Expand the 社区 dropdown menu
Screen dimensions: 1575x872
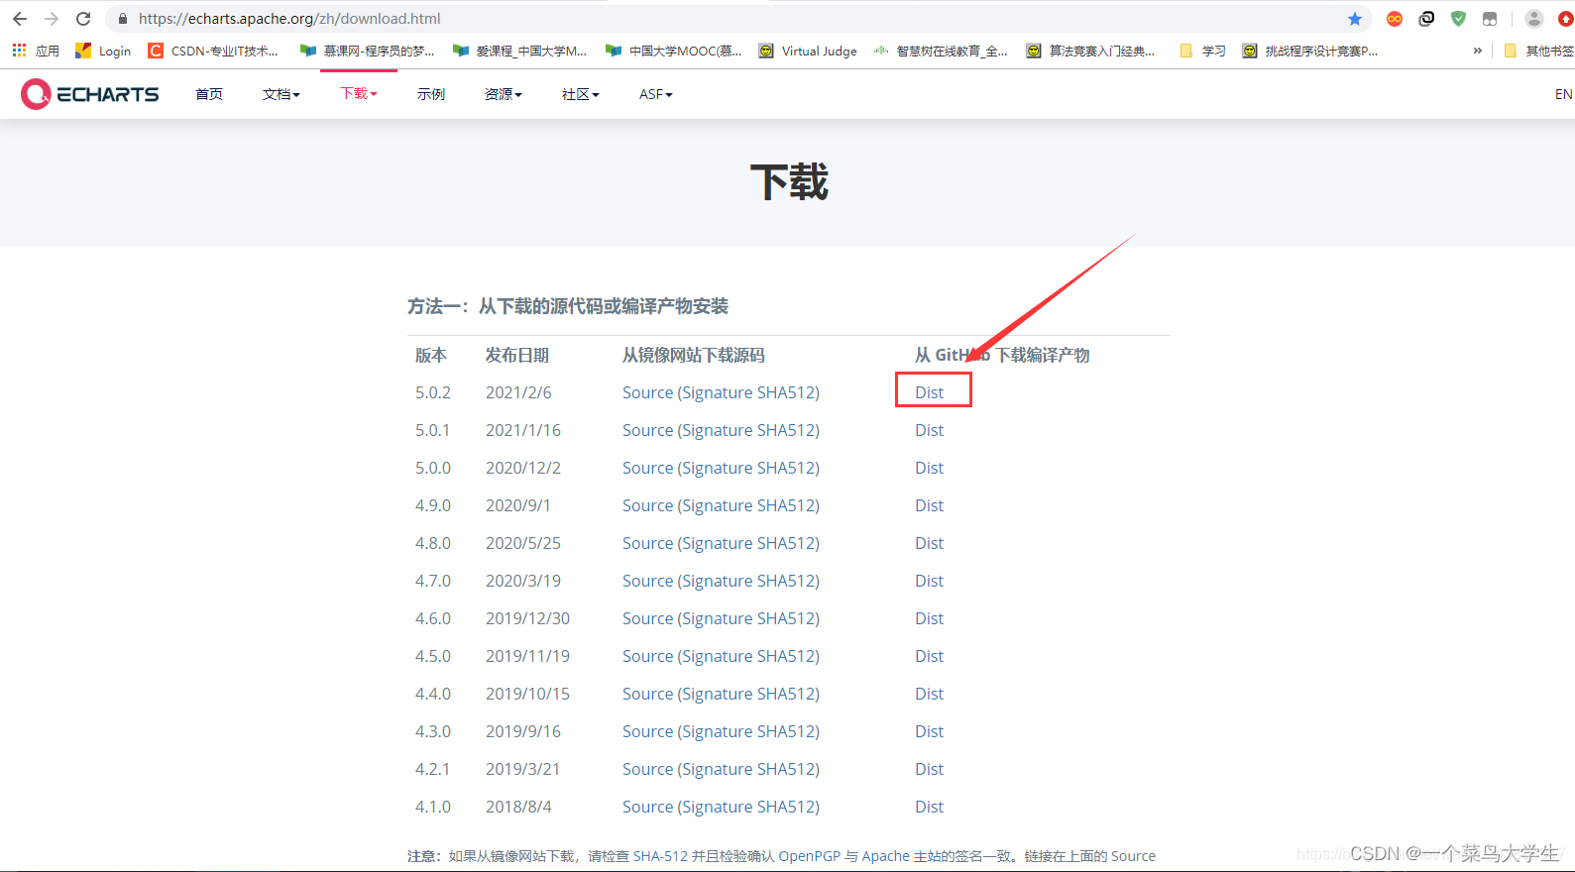click(x=580, y=94)
